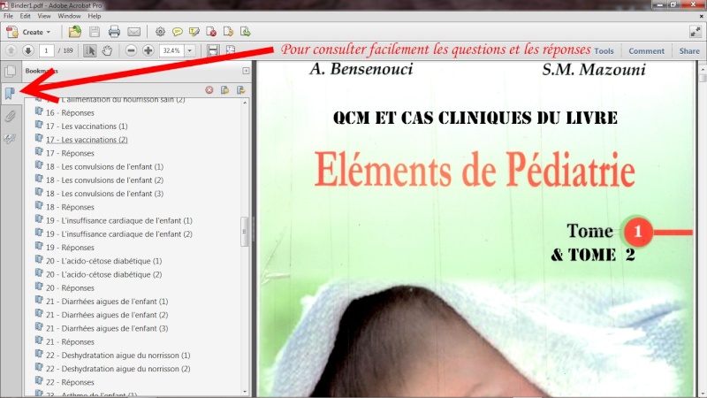
Task: Click the Zoom in plus button
Action: click(149, 50)
